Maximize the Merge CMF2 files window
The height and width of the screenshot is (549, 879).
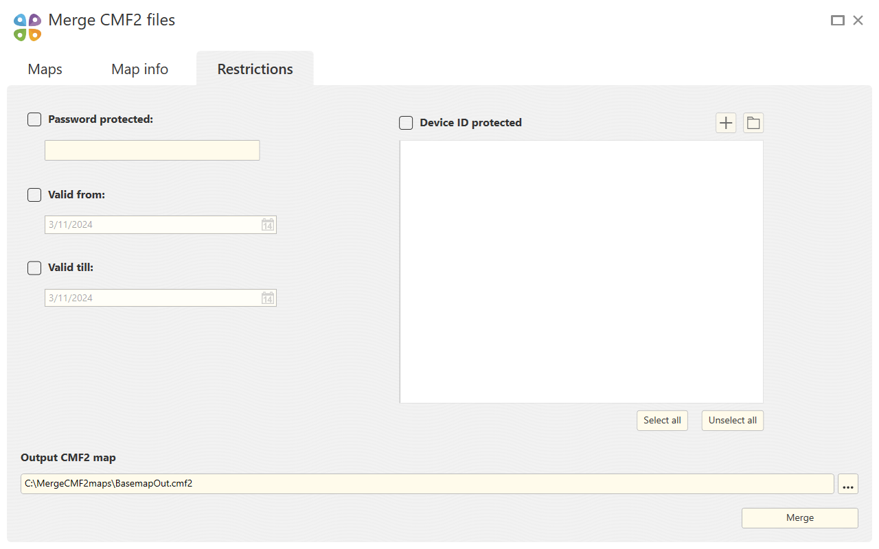(837, 21)
